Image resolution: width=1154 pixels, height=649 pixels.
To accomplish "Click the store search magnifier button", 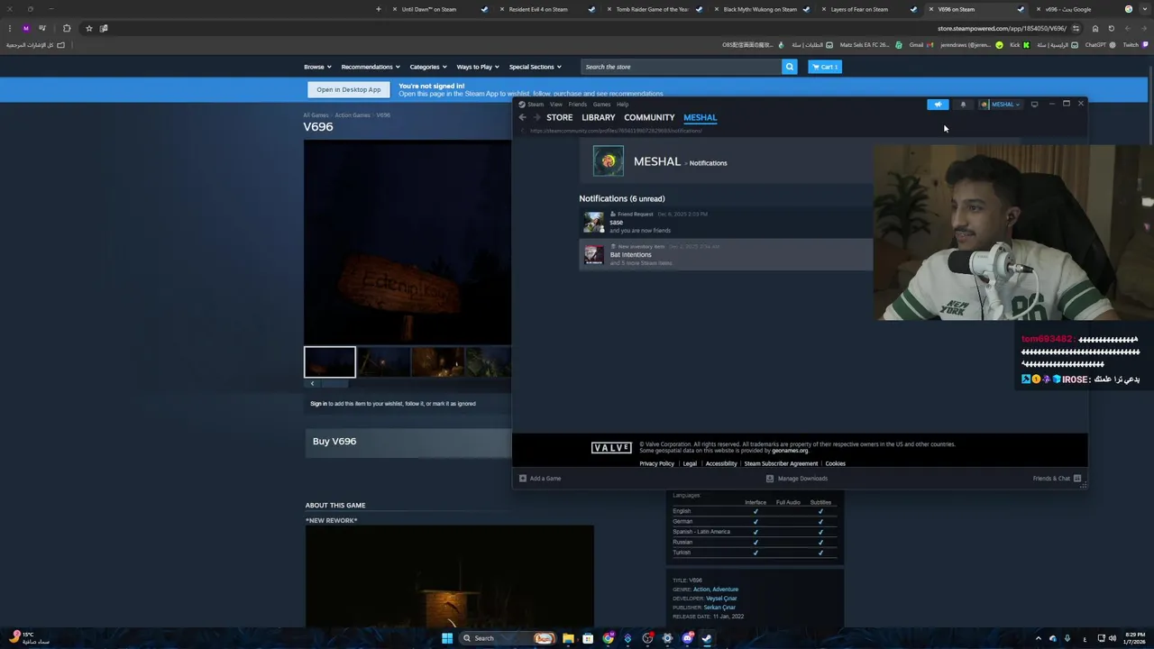I will click(x=789, y=67).
